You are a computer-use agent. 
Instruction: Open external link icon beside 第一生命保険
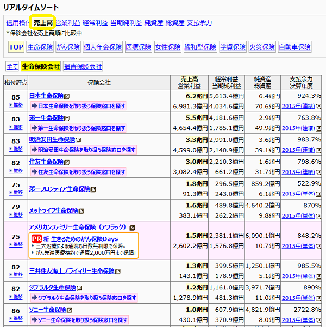click(67, 119)
